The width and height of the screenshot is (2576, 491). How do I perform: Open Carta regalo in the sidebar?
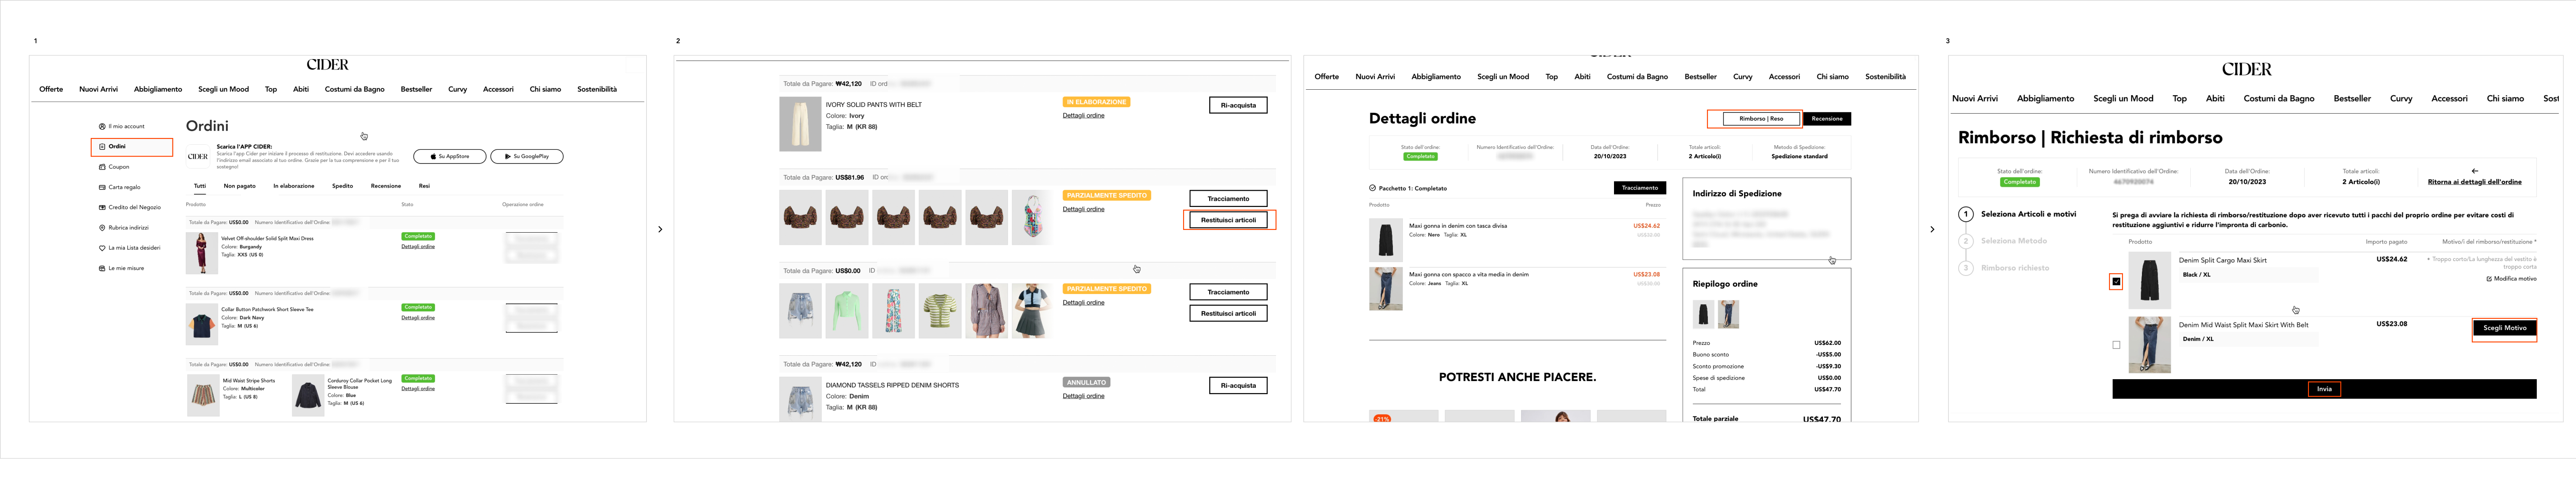click(120, 187)
